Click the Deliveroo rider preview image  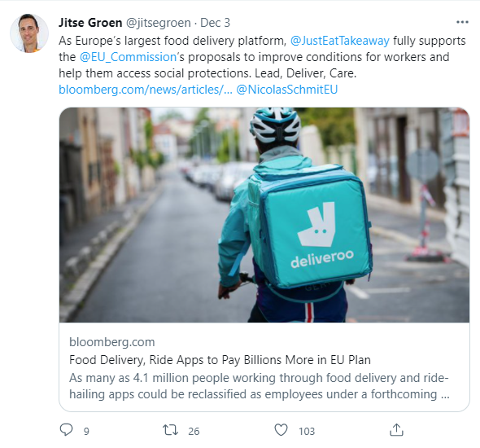(264, 215)
